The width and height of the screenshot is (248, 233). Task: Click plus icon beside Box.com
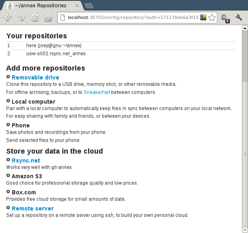coord(8,192)
